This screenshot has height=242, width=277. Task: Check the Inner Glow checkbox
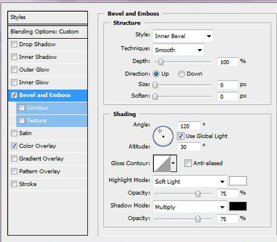click(x=14, y=82)
